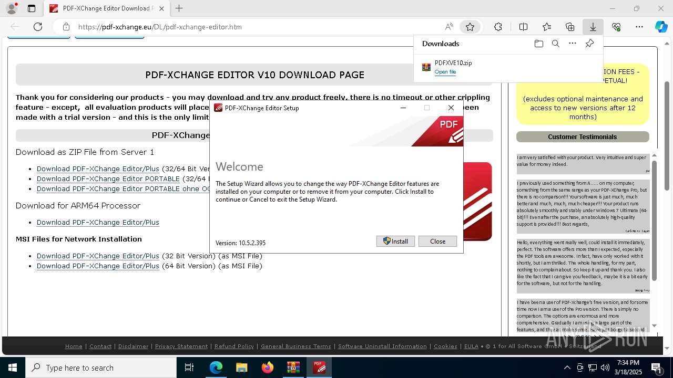This screenshot has height=378, width=673.
Task: Open EULA footer link
Action: coord(471,346)
